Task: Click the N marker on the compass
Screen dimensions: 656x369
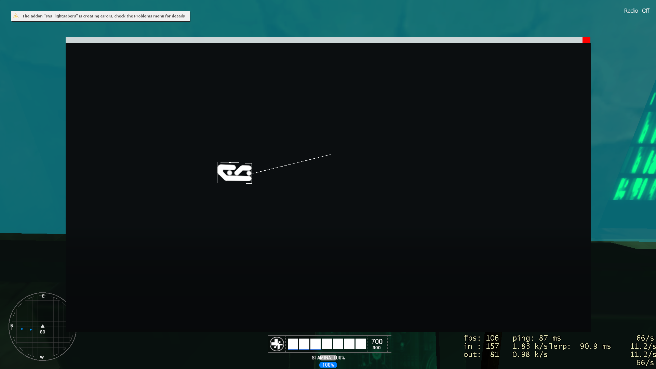Action: [x=12, y=326]
